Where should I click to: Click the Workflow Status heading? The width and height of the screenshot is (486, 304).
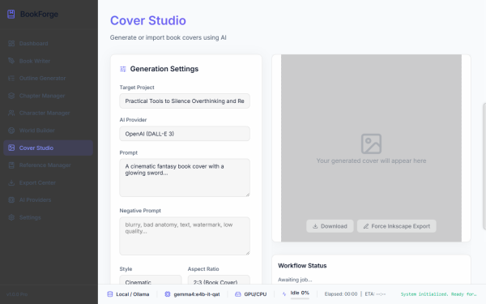(x=302, y=266)
